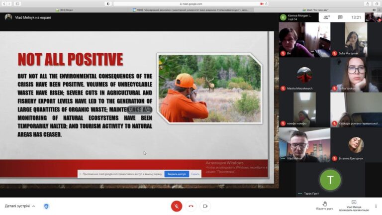Expand Деталі зустрічі meeting details
This screenshot has width=382, height=215.
(20, 206)
